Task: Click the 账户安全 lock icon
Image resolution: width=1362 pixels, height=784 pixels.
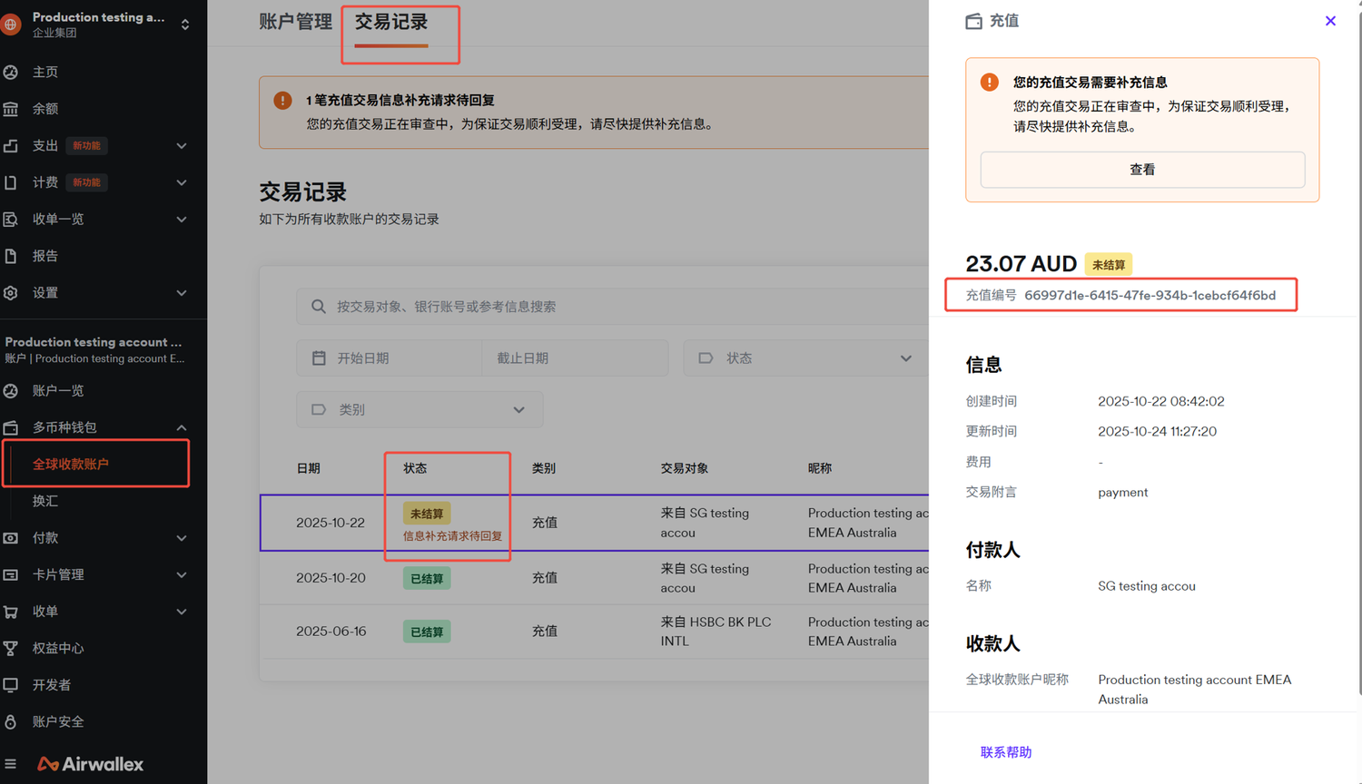Action: (x=11, y=721)
